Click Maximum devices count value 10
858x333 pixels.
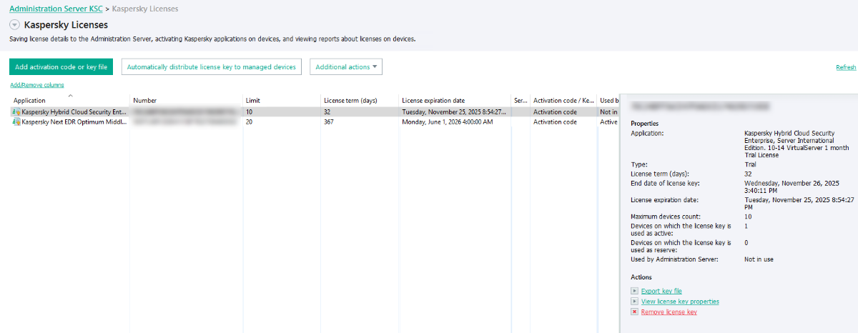coord(748,217)
